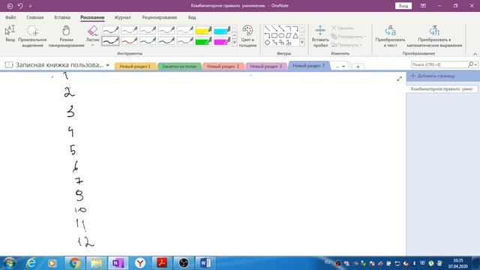Open the Ластик eraser dropdown arrow
480x270 pixels.
(92, 45)
